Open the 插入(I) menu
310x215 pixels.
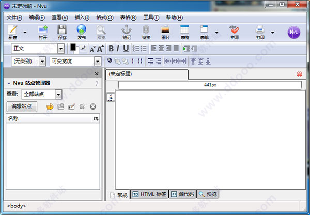82,18
